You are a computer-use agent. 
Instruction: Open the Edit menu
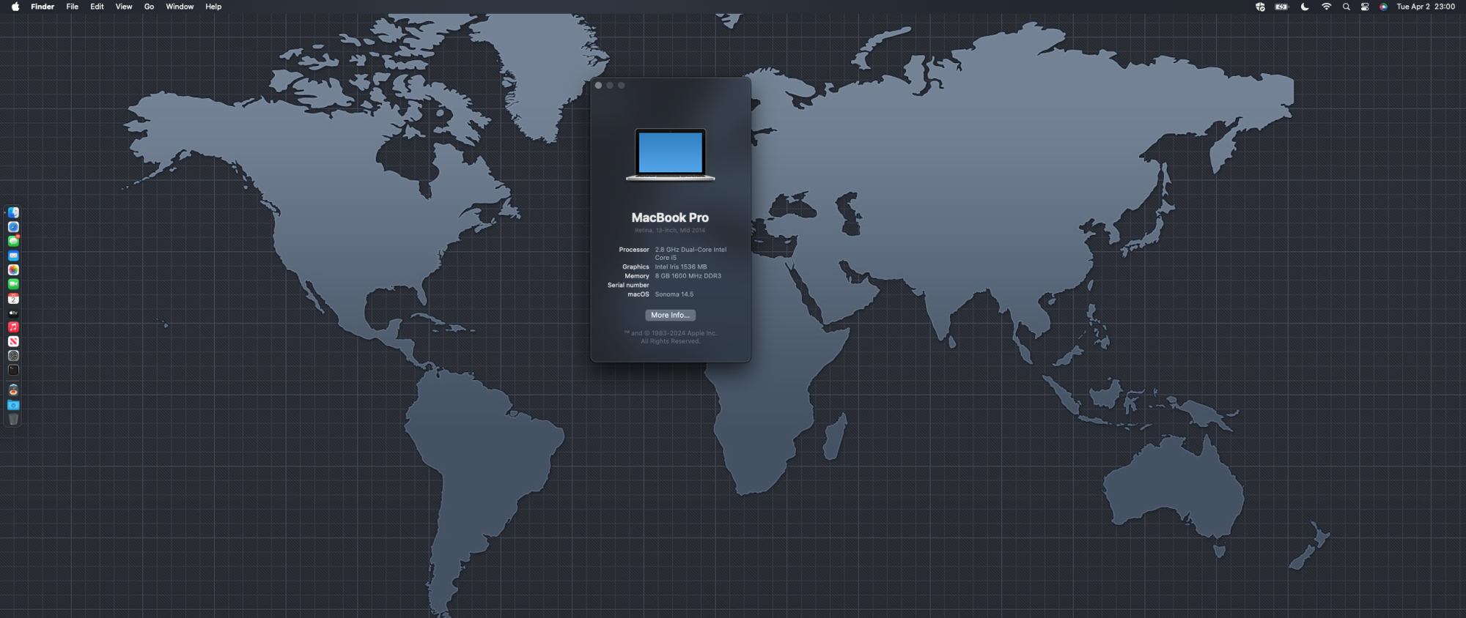click(97, 7)
